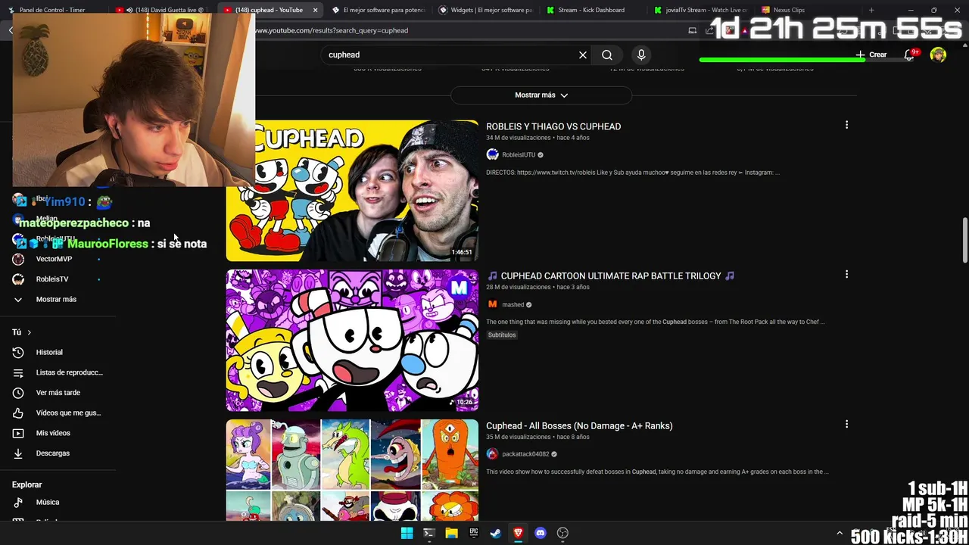This screenshot has width=969, height=545.
Task: Open the All Bosses No Damage thumbnail
Action: (x=352, y=469)
